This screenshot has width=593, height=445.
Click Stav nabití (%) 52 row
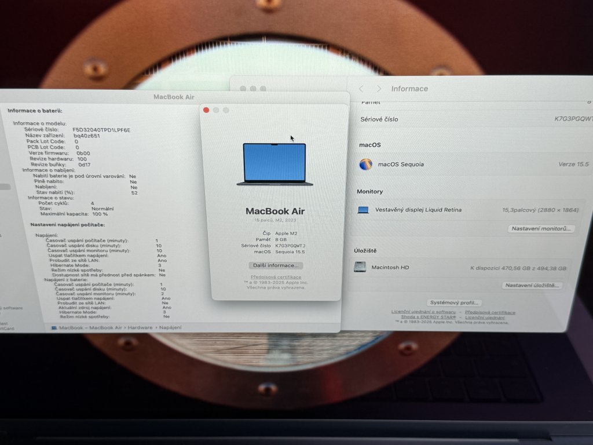[87, 192]
